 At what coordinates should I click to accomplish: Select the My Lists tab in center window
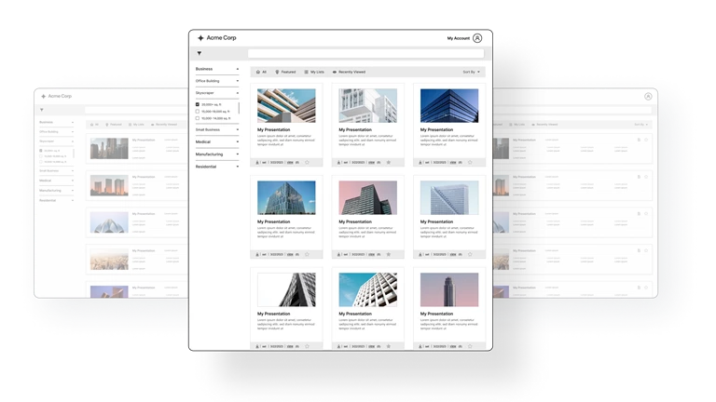[314, 72]
